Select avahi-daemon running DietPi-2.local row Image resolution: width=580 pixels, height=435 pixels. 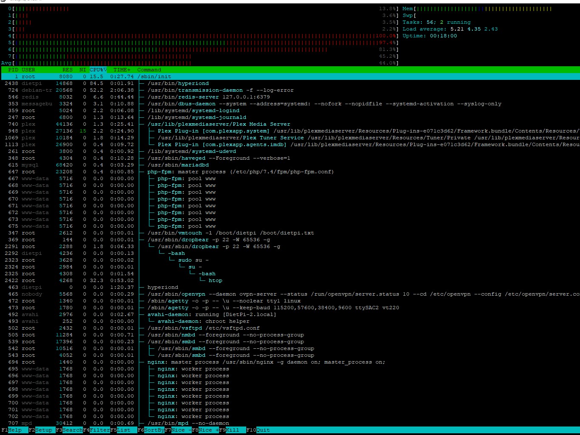coord(290,314)
